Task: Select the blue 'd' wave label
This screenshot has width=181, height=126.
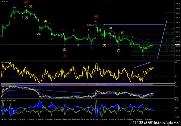Action: [x=91, y=48]
